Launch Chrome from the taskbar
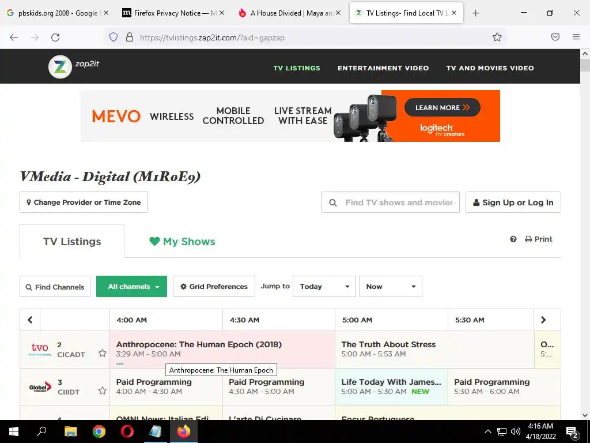The image size is (590, 443). (99, 431)
